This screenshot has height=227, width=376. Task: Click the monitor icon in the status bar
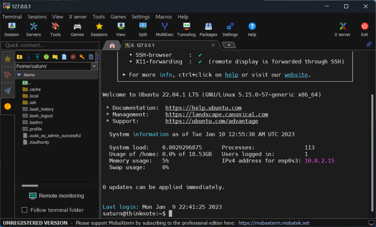point(371,223)
